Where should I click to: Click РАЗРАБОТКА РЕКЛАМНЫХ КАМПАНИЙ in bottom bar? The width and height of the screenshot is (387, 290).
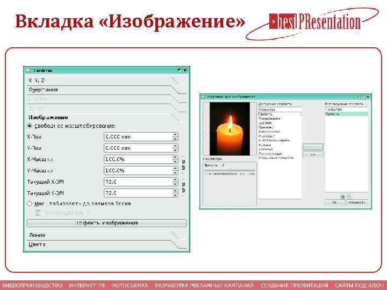(204, 285)
